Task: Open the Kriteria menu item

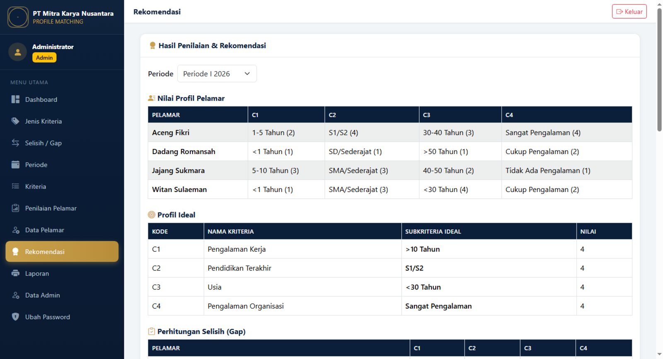Action: (x=62, y=186)
